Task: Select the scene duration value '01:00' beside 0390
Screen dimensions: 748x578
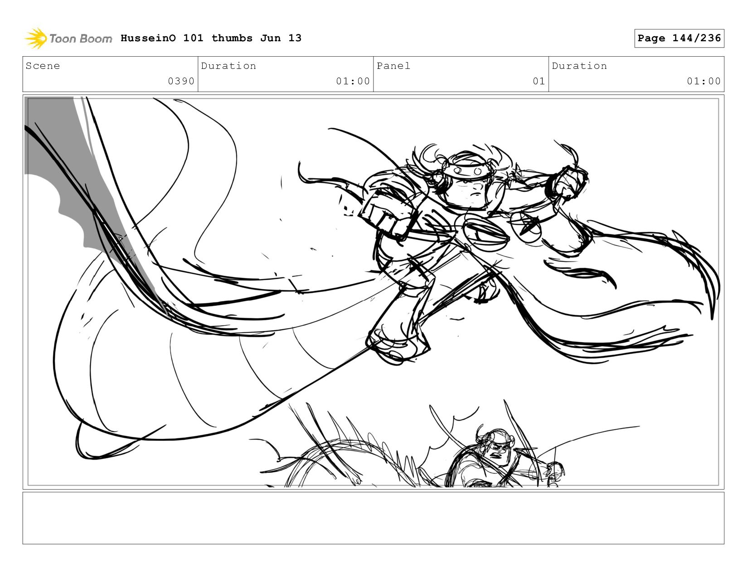Action: point(353,81)
